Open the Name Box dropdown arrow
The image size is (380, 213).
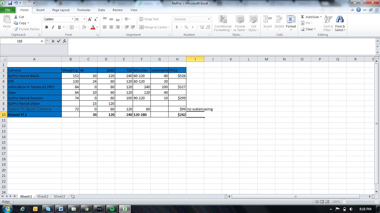pos(42,41)
